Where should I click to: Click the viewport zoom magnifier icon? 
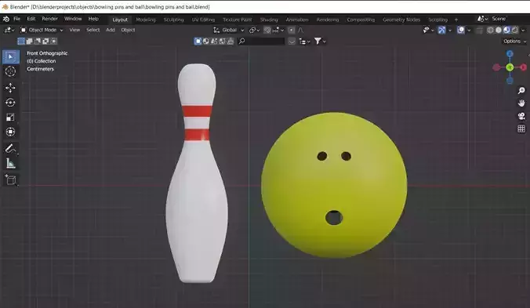[x=521, y=90]
